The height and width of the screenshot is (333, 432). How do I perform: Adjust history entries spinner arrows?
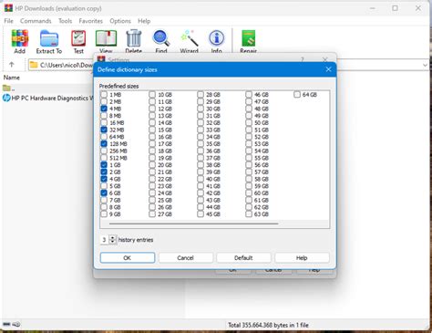[x=113, y=240]
